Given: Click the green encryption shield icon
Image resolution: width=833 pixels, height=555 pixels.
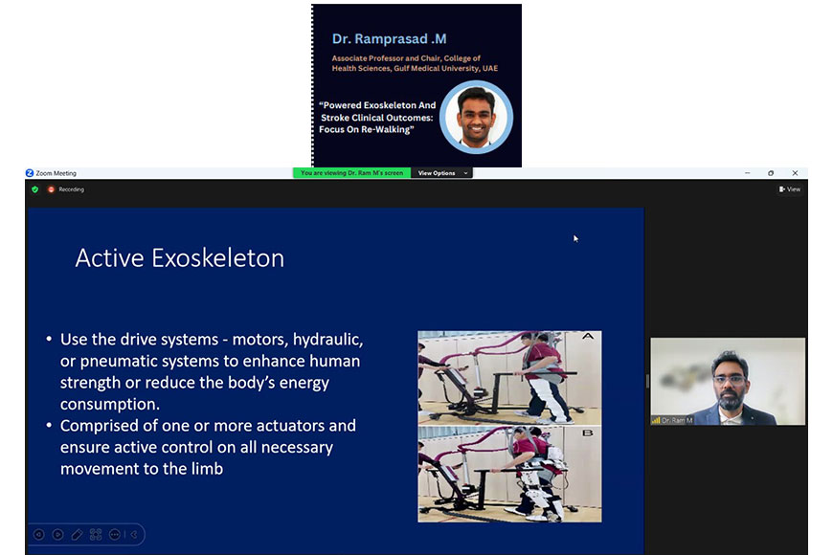Looking at the screenshot, I should pos(35,189).
